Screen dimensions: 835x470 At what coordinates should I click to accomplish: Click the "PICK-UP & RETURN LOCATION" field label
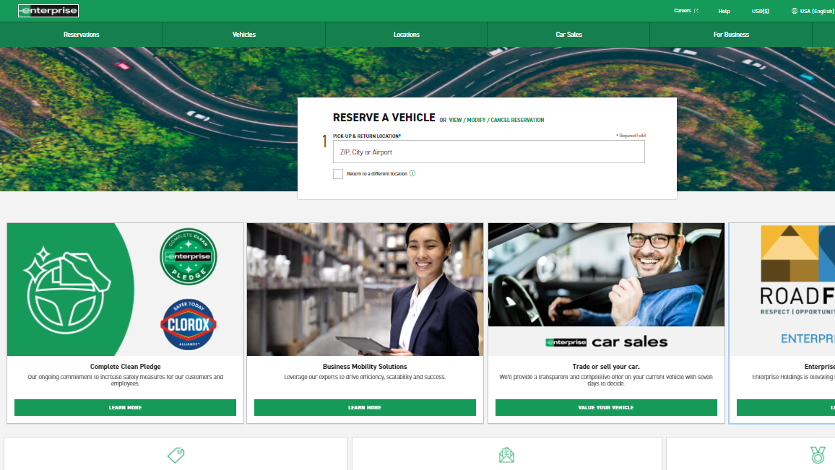367,136
